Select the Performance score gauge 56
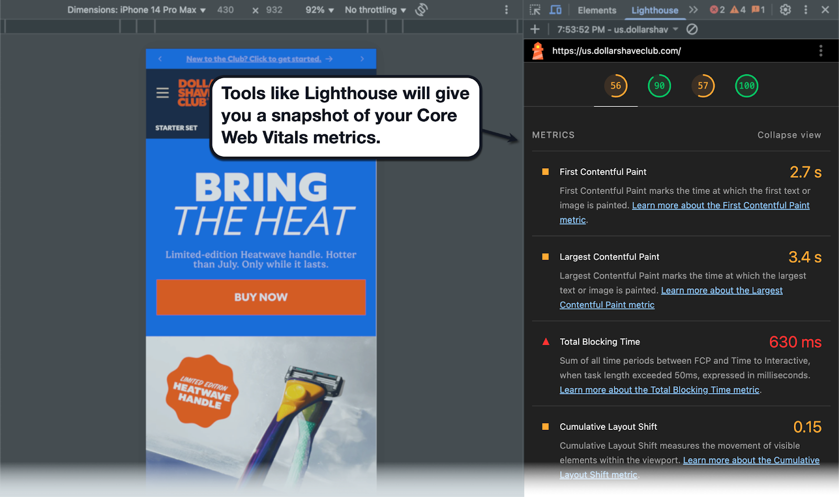This screenshot has height=497, width=839. [616, 86]
